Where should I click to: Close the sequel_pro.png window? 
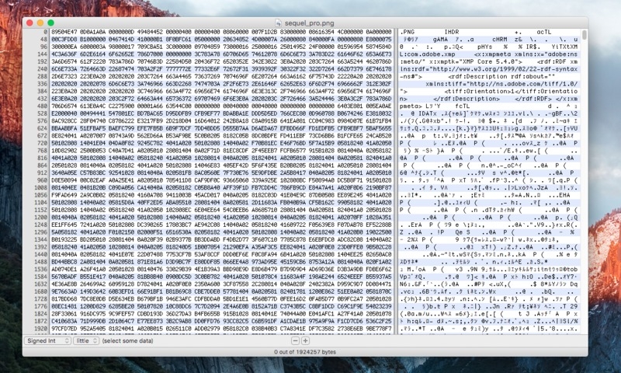click(28, 23)
